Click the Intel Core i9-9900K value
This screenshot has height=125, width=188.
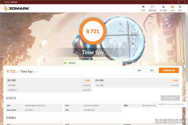tap(91, 105)
